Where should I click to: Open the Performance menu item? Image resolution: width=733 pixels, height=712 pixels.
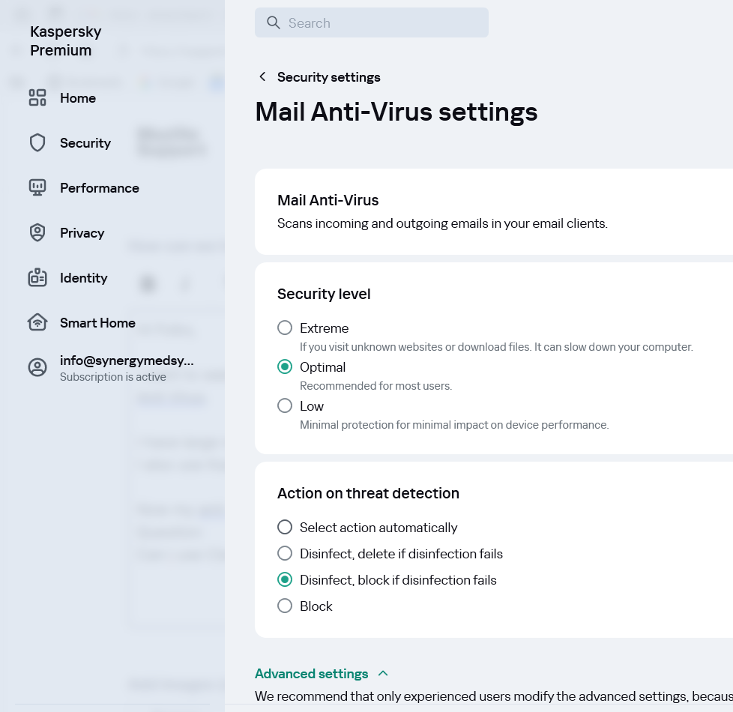pyautogui.click(x=99, y=188)
